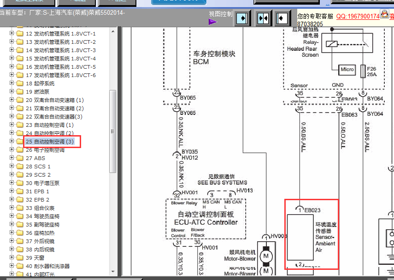This screenshot has height=280, width=394.
Task: Click the purple arrow under 视图控制
Action: coord(212,22)
